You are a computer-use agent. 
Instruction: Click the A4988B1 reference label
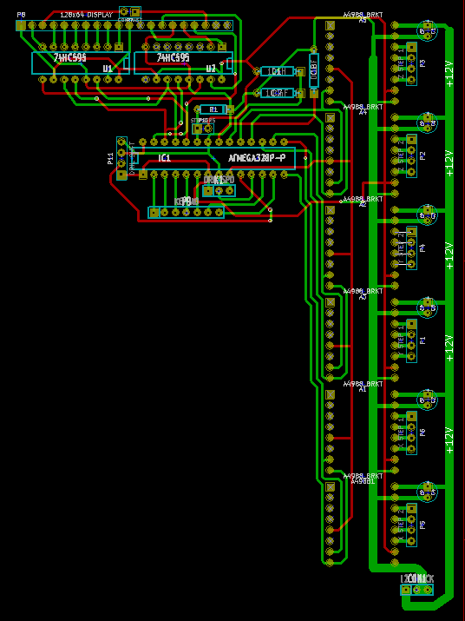click(x=363, y=481)
